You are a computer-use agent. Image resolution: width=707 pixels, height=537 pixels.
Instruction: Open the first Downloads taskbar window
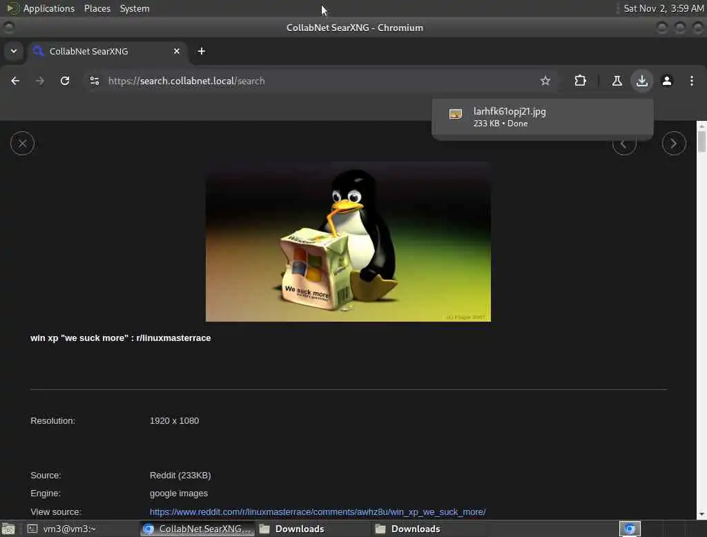pos(313,529)
